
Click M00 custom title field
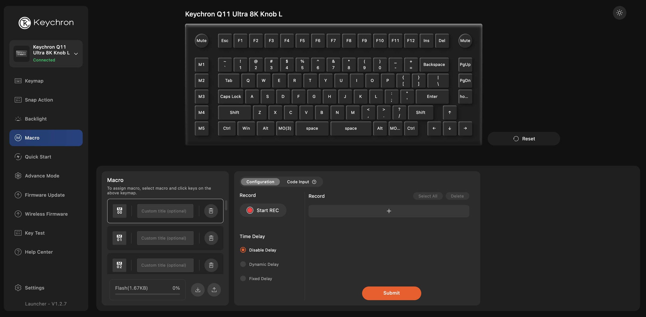[x=165, y=211]
